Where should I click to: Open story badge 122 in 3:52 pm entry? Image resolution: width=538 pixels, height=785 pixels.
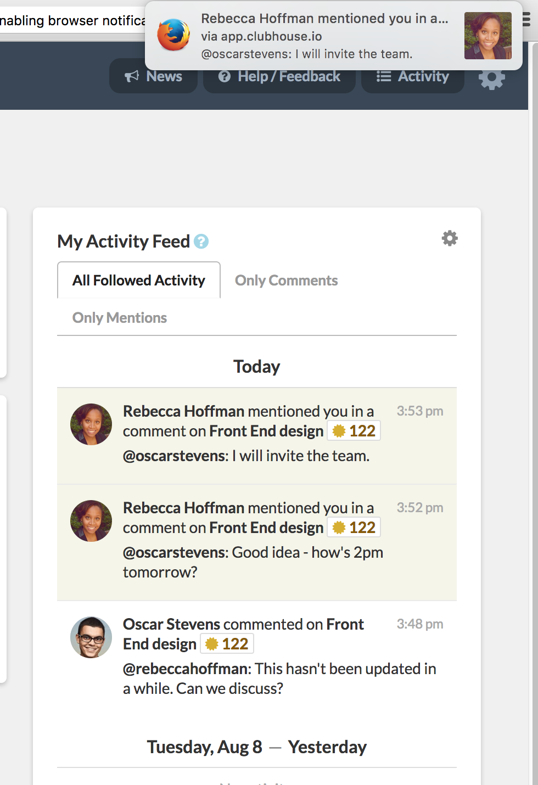[354, 528]
